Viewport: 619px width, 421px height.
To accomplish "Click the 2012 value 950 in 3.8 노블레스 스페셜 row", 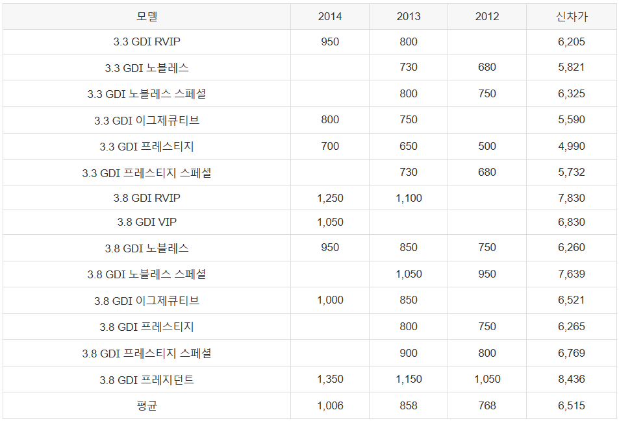I will 486,274.
